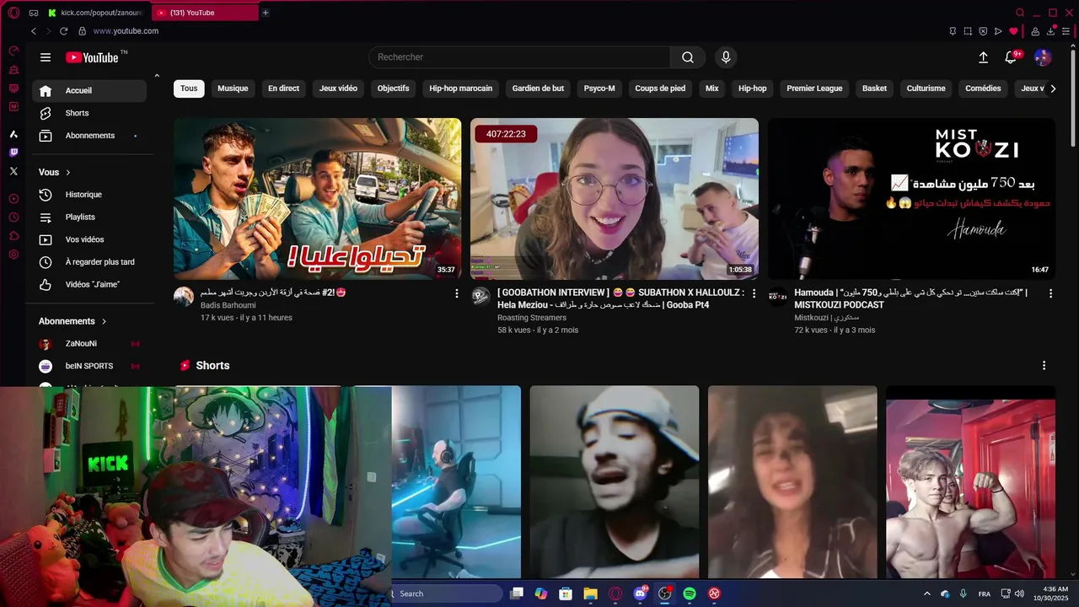Open Twitch in Opera sidebar
Viewport: 1079px width, 607px height.
point(13,153)
